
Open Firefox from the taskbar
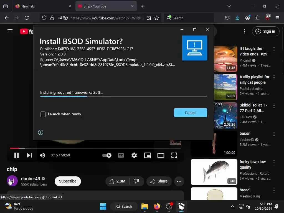157,206
